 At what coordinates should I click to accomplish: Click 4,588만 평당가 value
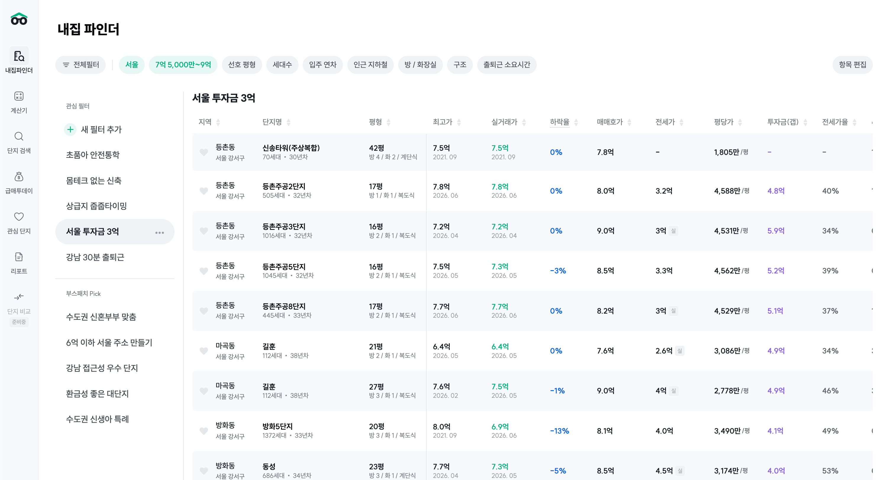click(x=727, y=191)
